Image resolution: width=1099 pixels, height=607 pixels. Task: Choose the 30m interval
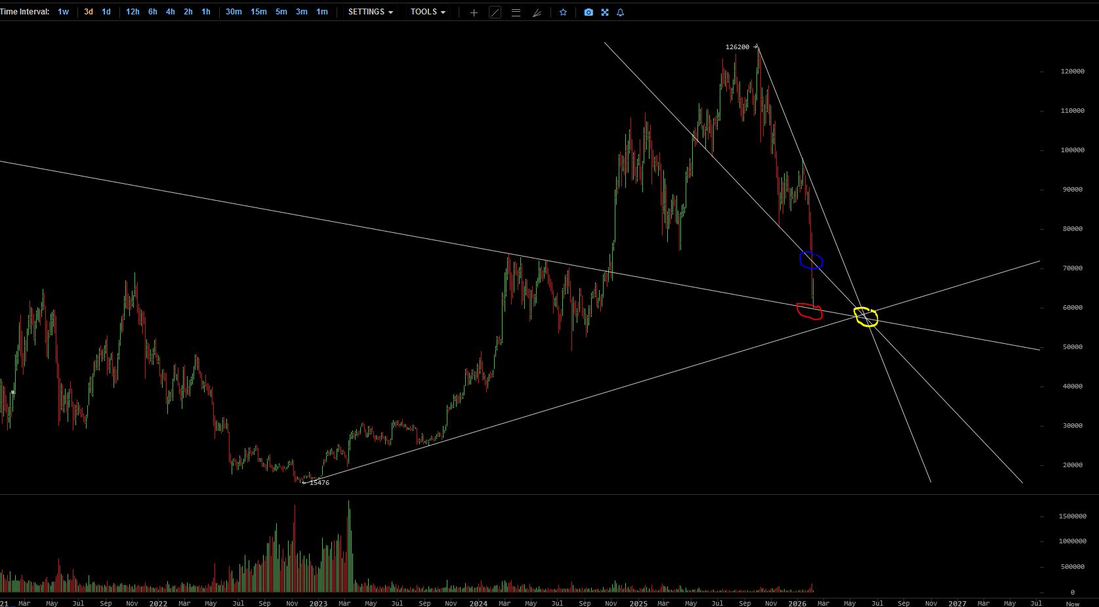point(234,12)
